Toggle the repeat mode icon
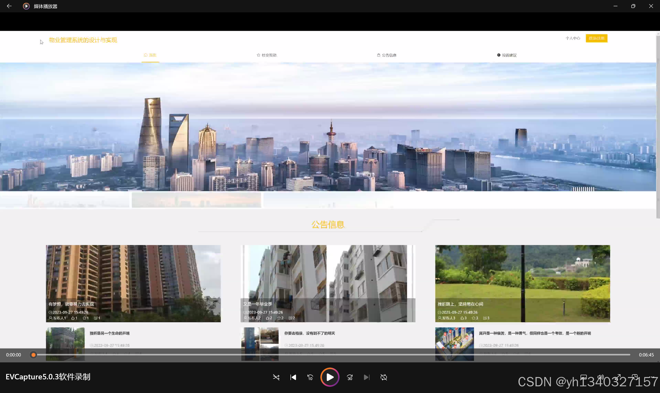Image resolution: width=660 pixels, height=393 pixels. (384, 377)
